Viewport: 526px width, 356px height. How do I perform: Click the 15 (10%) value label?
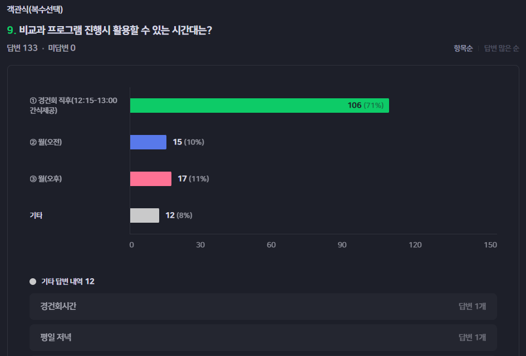pos(189,142)
